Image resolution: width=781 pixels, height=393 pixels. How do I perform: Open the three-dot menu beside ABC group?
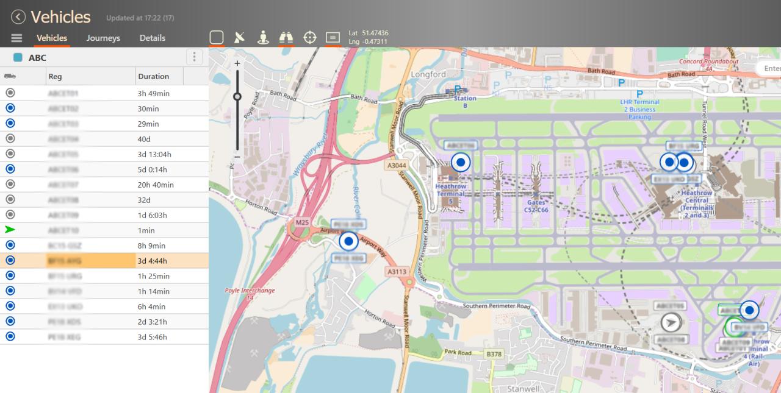pyautogui.click(x=194, y=57)
